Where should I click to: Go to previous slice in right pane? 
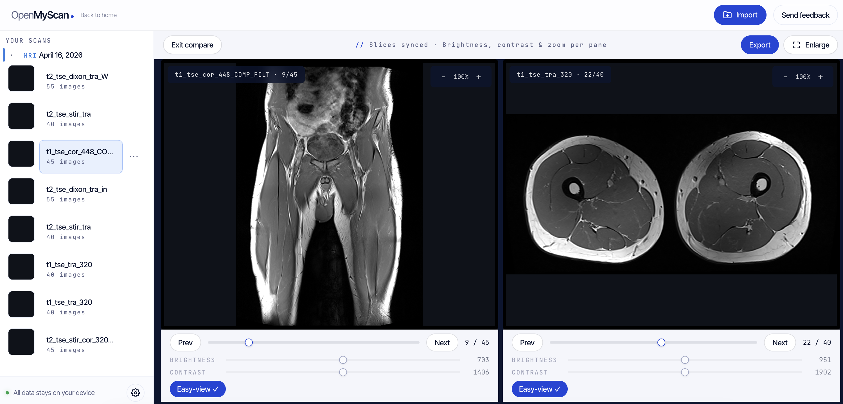tap(527, 342)
